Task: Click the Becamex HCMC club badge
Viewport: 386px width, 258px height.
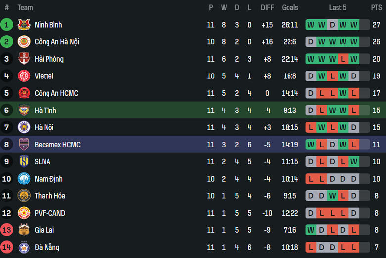Action: (x=24, y=145)
